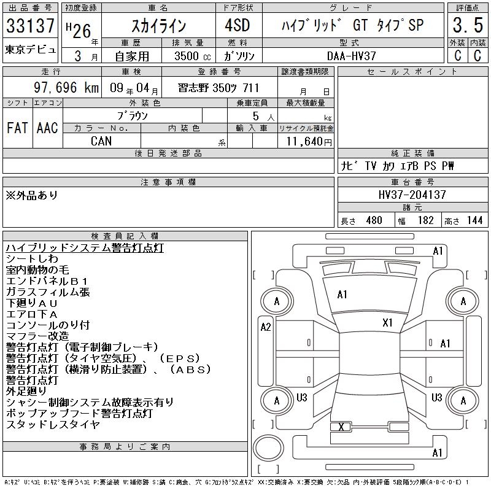Viewport: 491px width, 491px height.
Task: Select inspector note エンドパネルB1
Action: coord(47,281)
